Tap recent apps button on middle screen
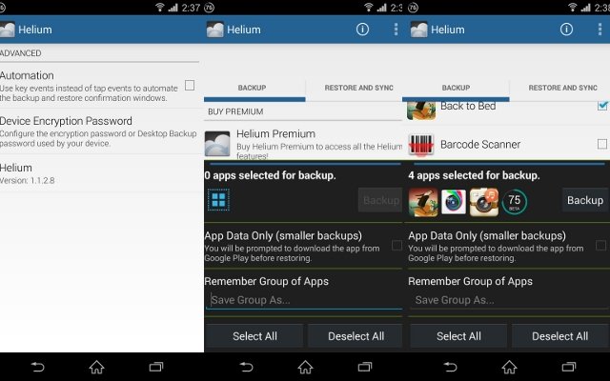Viewport: 610px width, 381px height. pyautogui.click(x=364, y=367)
